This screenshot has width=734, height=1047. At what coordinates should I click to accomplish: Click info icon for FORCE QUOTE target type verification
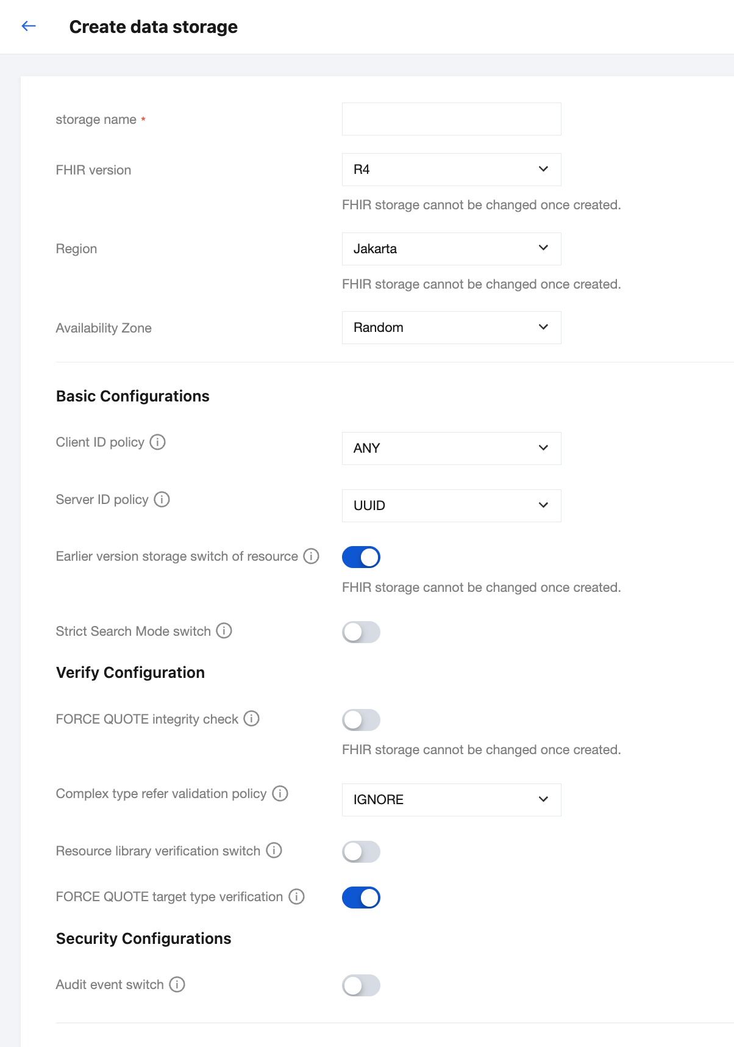tap(296, 896)
